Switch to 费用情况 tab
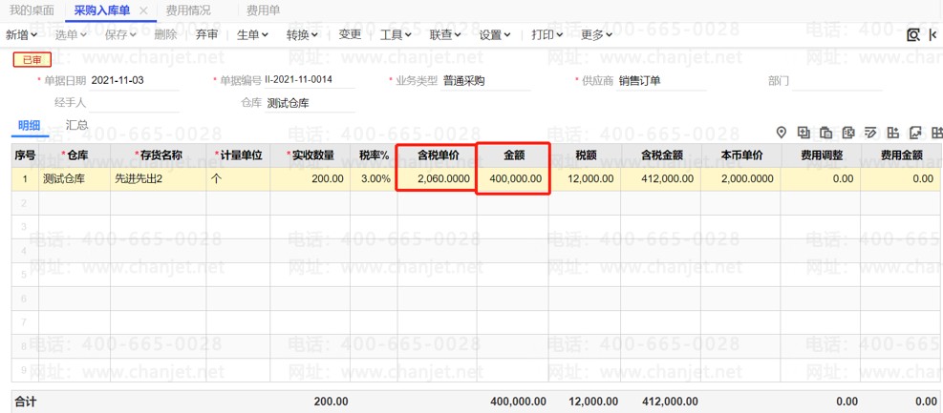 click(188, 10)
